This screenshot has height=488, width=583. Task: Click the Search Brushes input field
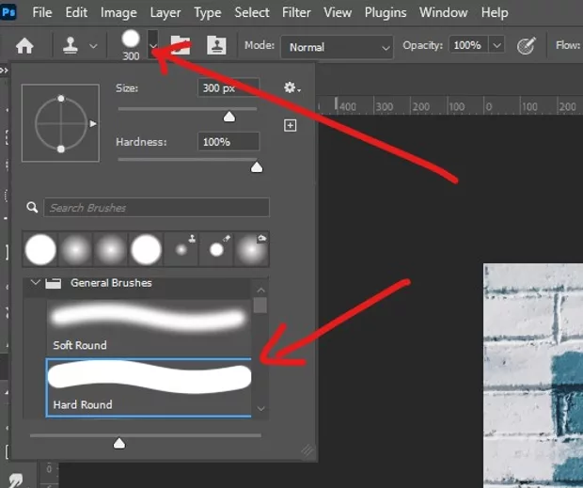[x=156, y=208]
